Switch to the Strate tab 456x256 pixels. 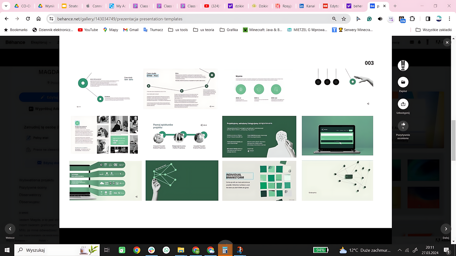point(70,6)
